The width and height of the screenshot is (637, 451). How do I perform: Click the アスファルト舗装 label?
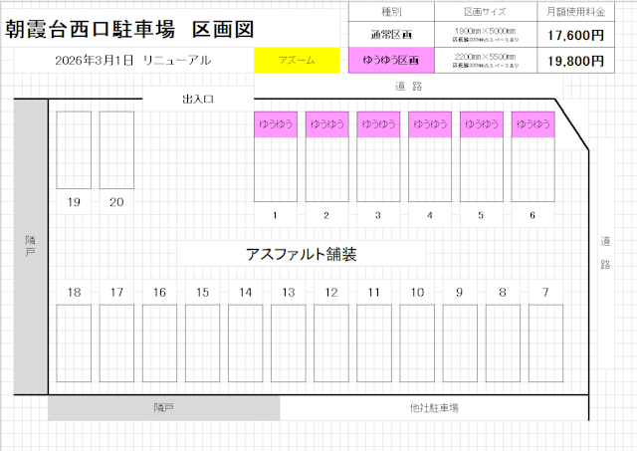point(301,254)
